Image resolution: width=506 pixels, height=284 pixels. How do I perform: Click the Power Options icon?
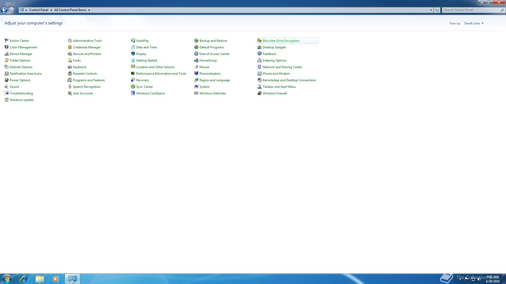coord(7,80)
